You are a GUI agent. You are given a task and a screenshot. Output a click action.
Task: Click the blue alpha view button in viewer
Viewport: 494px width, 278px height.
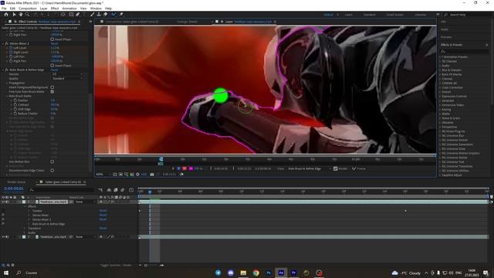178,168
